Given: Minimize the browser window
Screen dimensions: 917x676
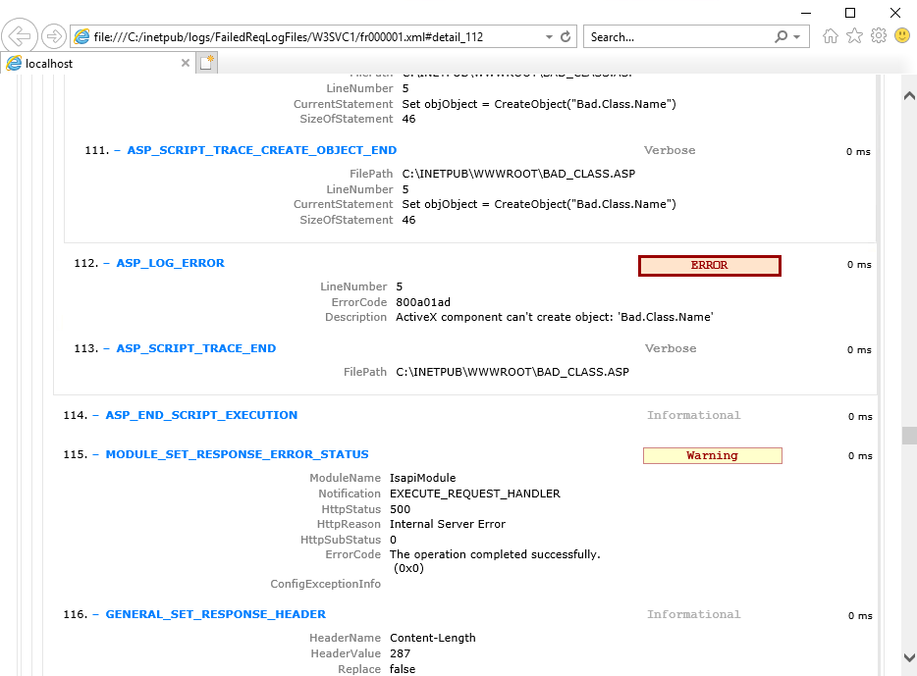Looking at the screenshot, I should [806, 13].
